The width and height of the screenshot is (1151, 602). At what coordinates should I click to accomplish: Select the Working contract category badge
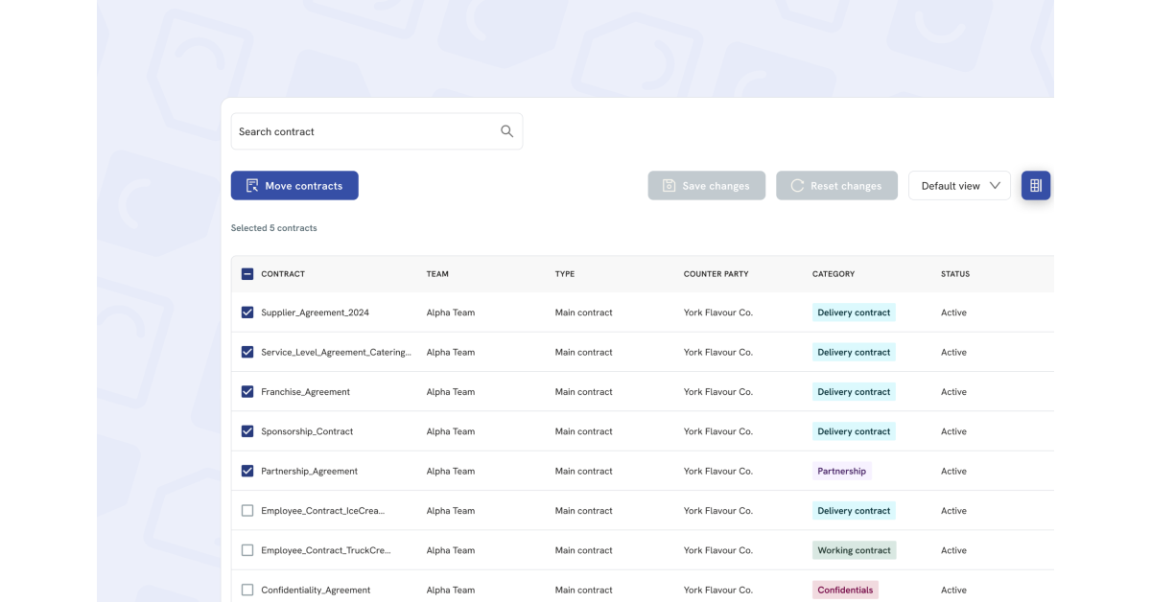pos(854,550)
